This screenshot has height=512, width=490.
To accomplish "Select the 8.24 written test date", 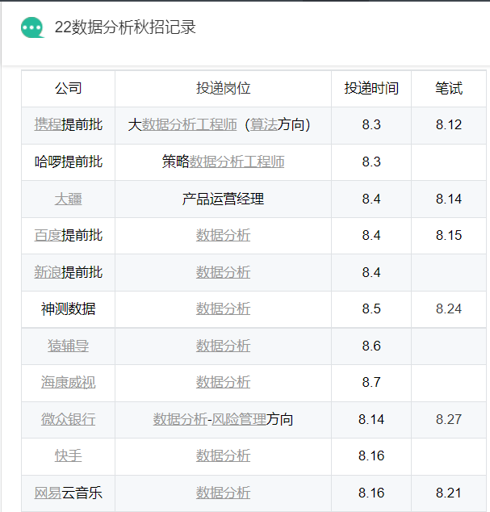I will [449, 308].
